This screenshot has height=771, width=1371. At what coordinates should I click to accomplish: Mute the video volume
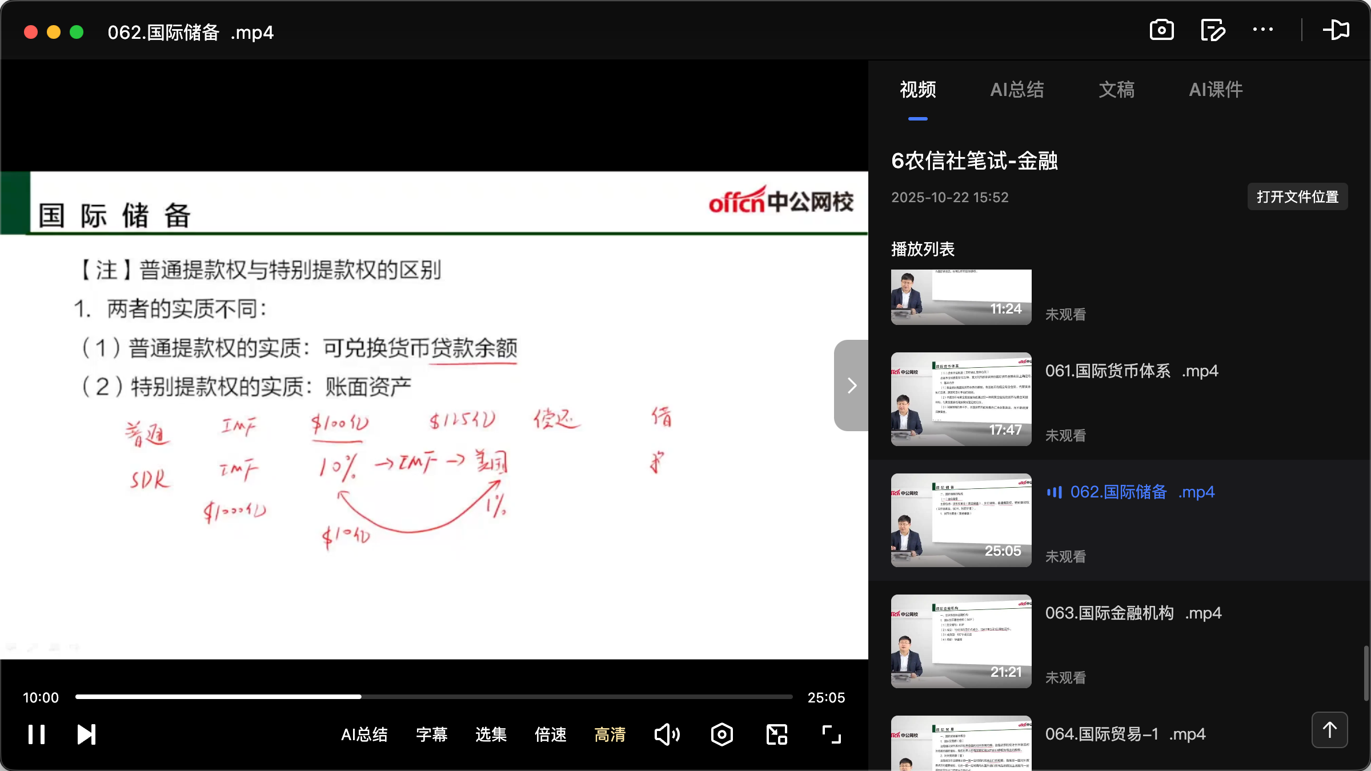(x=667, y=734)
